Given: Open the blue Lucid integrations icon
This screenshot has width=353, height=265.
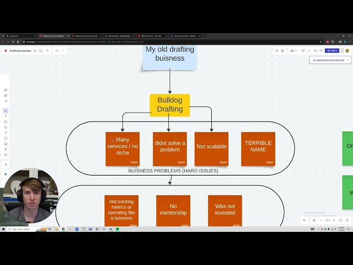Looking at the screenshot, I should click(x=6, y=174).
